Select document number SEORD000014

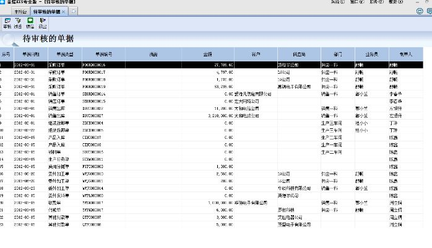(x=94, y=94)
